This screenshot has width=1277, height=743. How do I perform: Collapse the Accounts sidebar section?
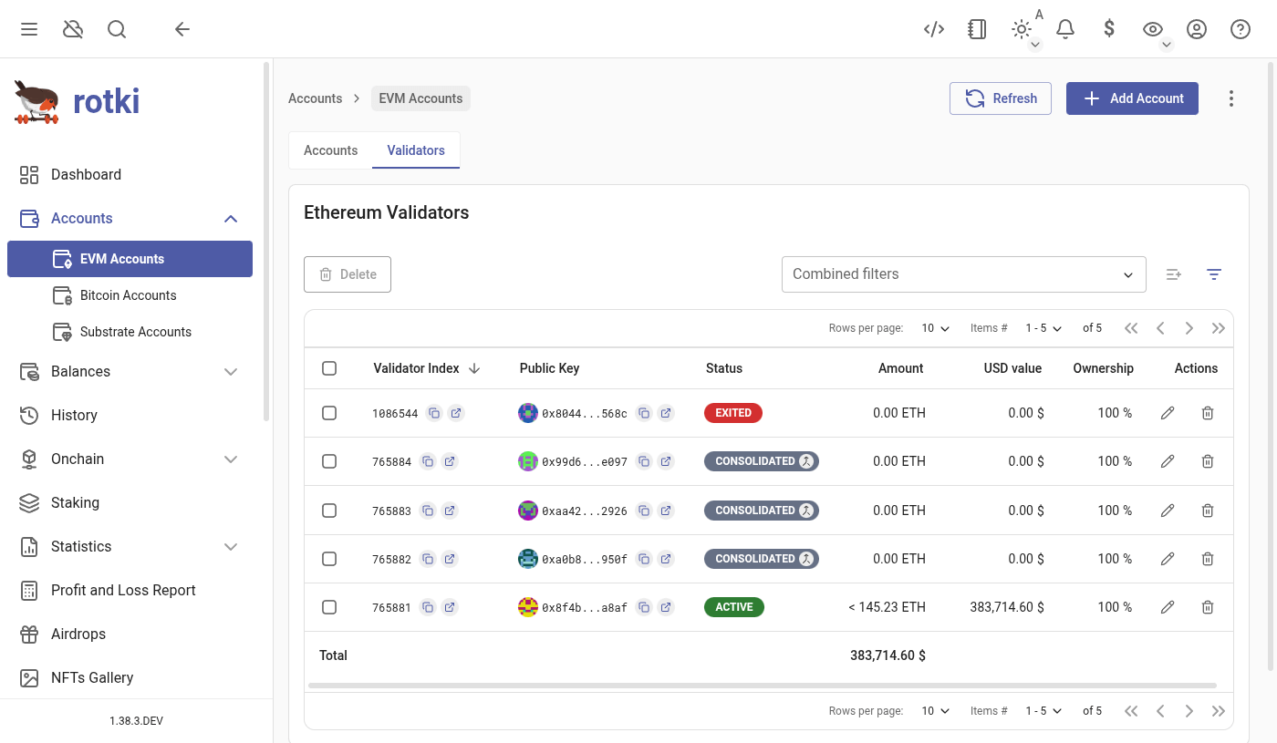point(231,219)
